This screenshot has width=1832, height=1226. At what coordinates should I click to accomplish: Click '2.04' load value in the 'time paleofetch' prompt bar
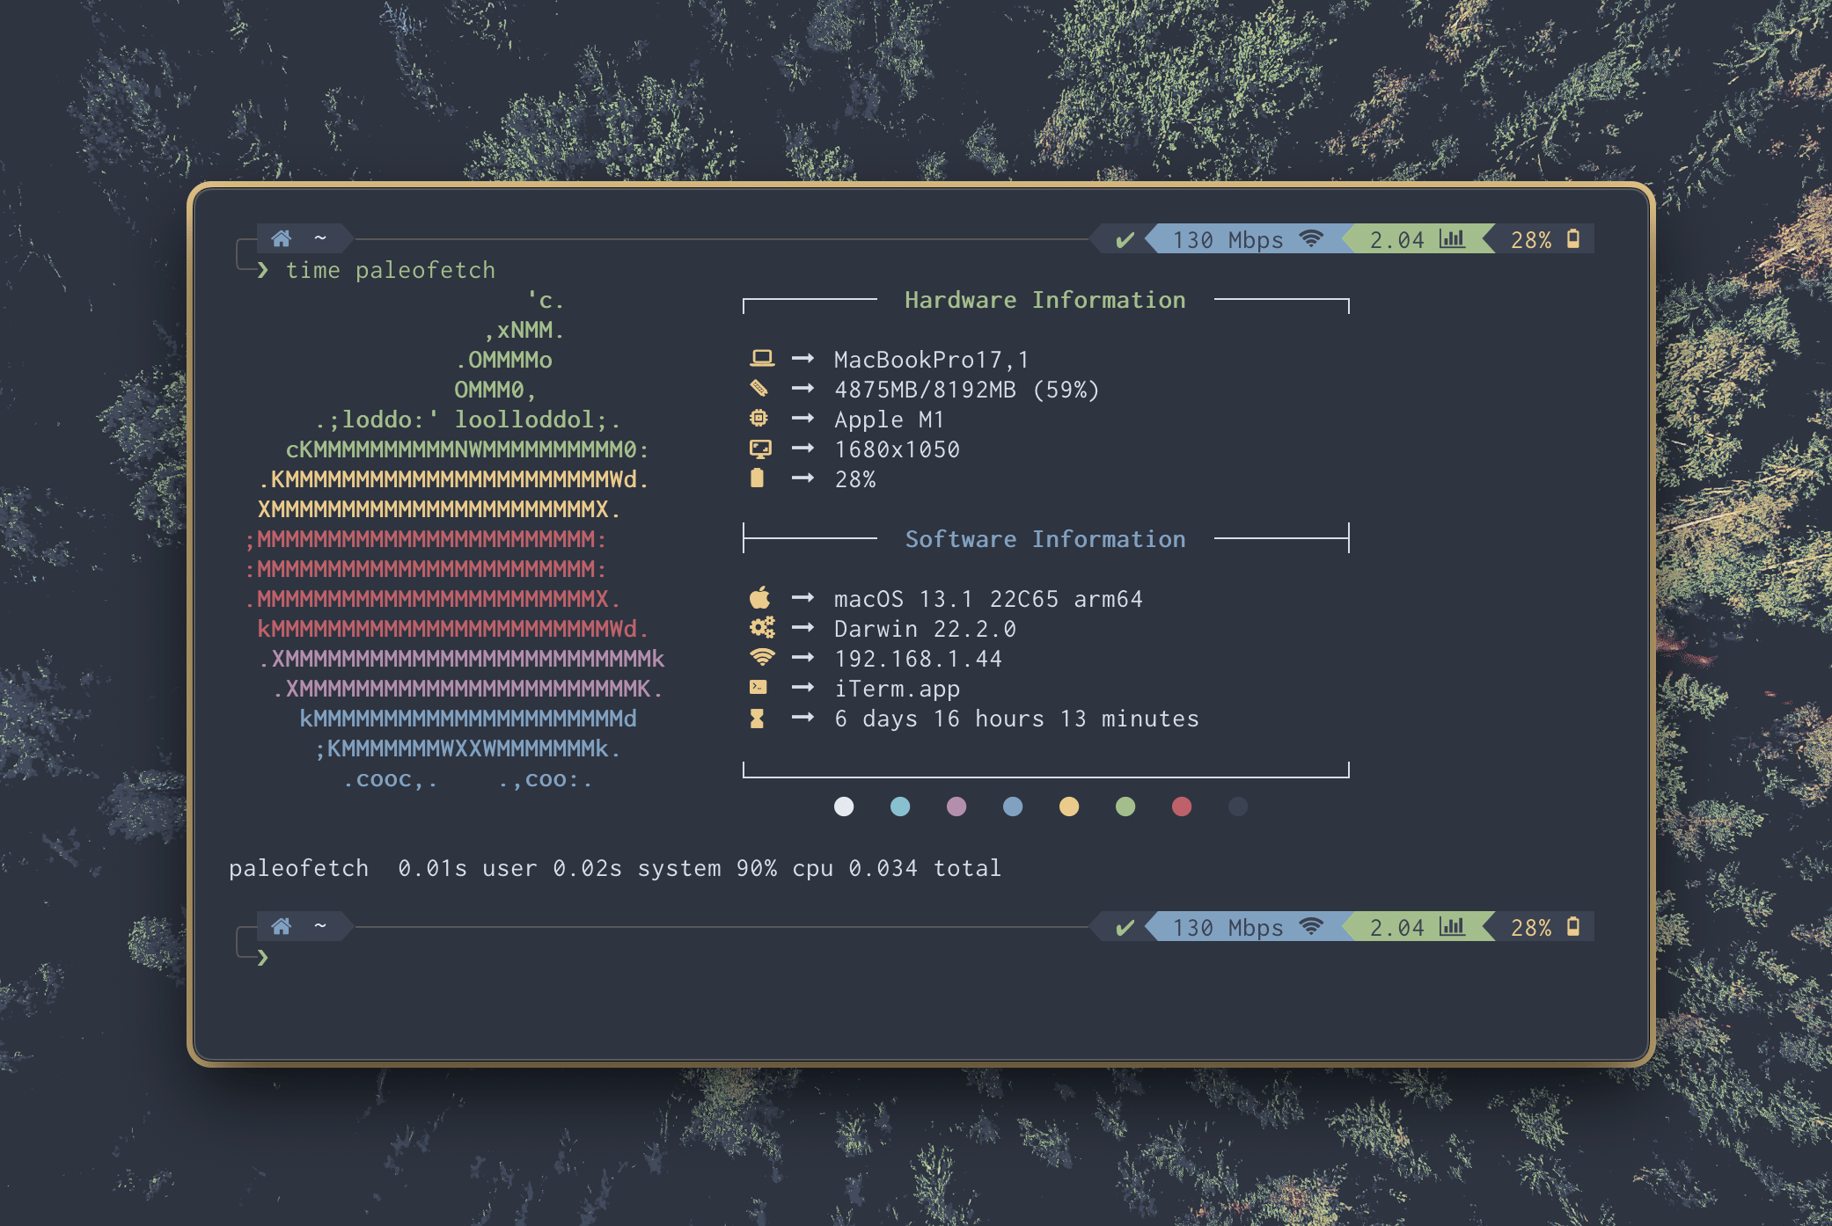click(x=1397, y=240)
